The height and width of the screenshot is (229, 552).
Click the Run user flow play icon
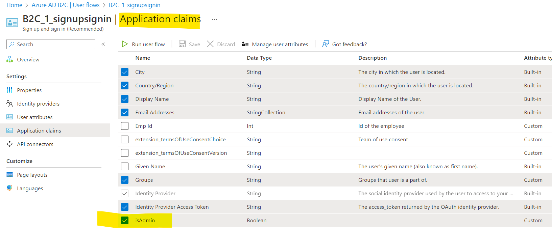(x=125, y=44)
